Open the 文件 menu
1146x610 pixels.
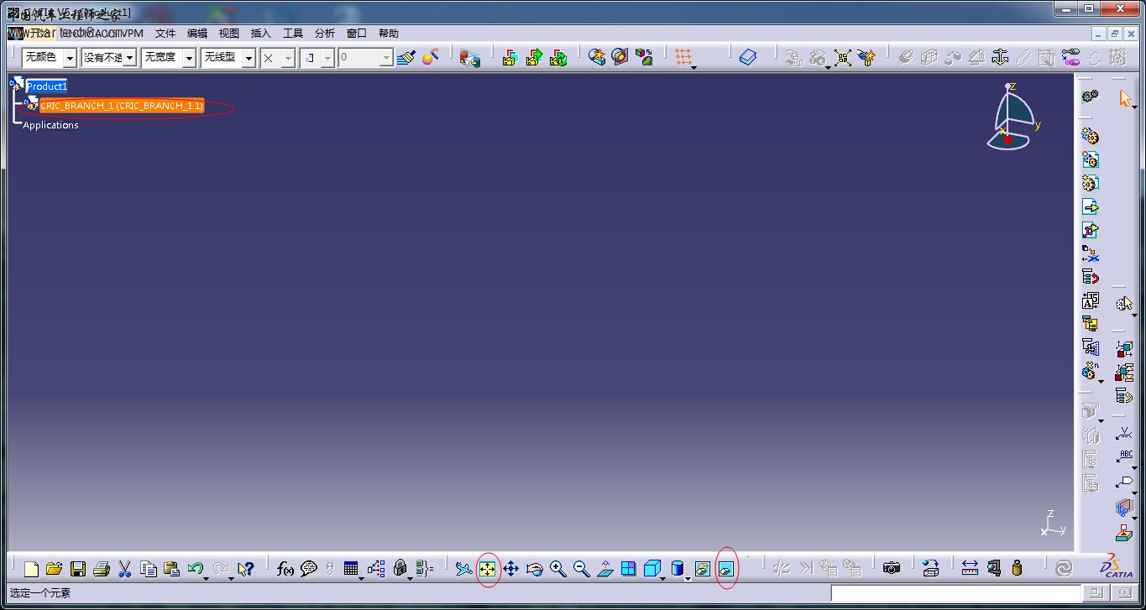coord(165,33)
